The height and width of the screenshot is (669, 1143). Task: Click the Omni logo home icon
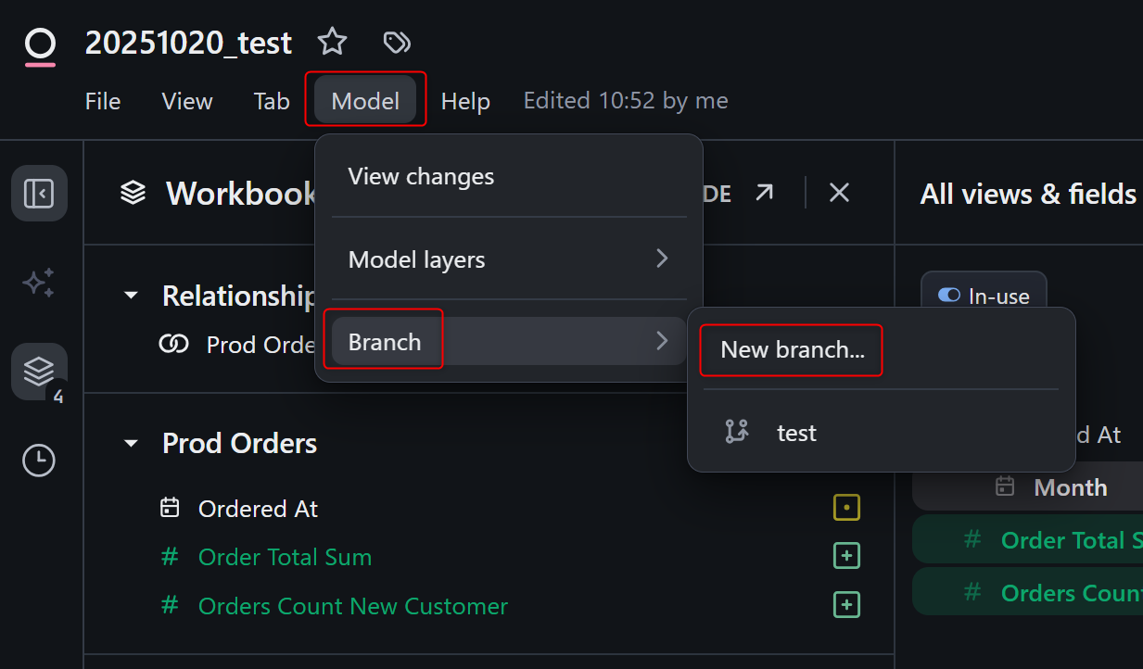(x=40, y=44)
